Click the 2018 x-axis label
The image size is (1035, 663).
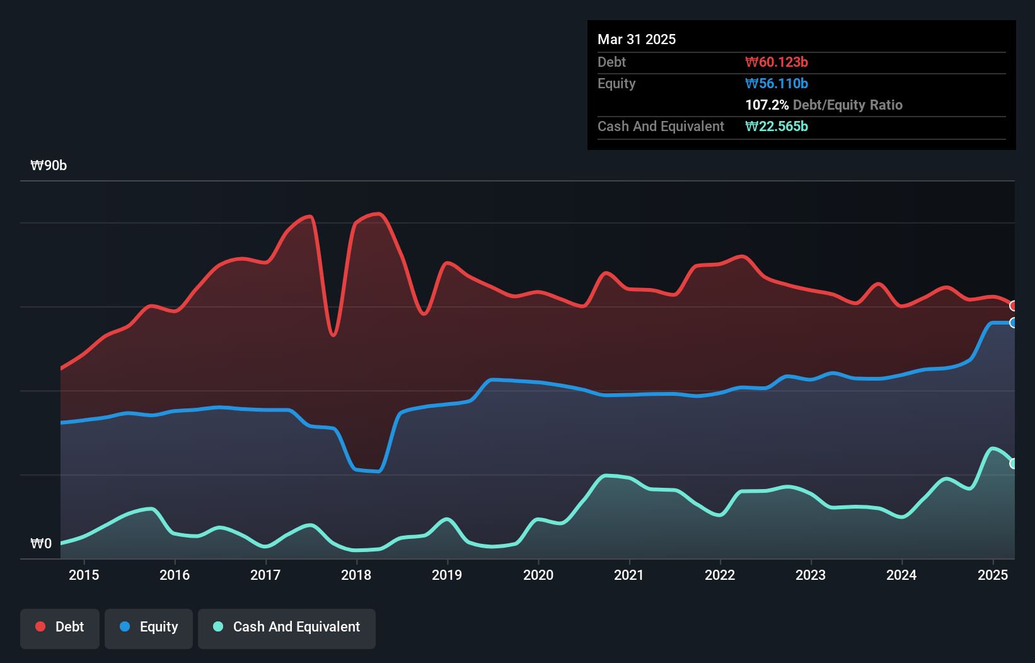[356, 575]
